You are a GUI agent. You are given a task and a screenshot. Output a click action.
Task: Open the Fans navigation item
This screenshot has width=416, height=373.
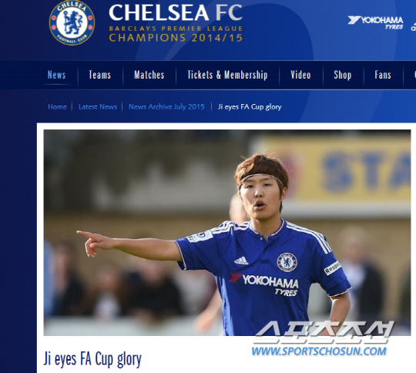click(383, 75)
